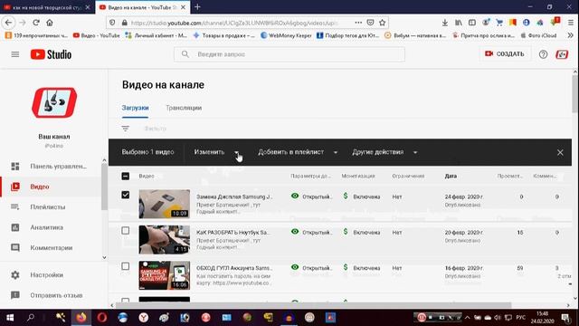Image resolution: width=579 pixels, height=326 pixels.
Task: Open the page actions three-dot menu in the address bar
Action: [358, 23]
